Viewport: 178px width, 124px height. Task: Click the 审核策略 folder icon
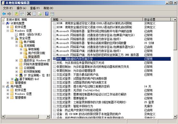tap(25, 49)
